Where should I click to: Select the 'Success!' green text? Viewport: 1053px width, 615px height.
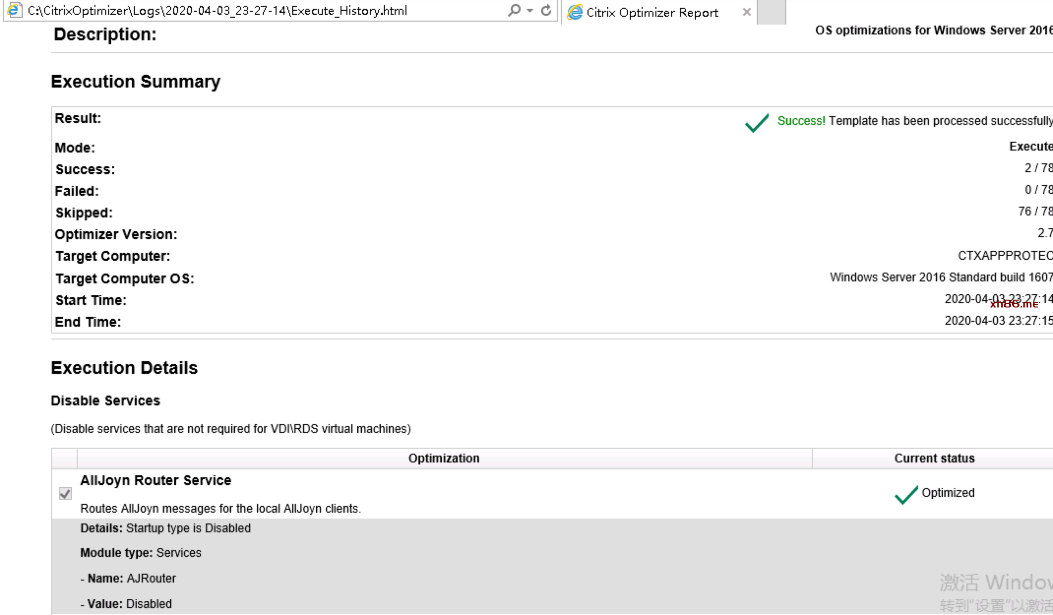pos(801,121)
